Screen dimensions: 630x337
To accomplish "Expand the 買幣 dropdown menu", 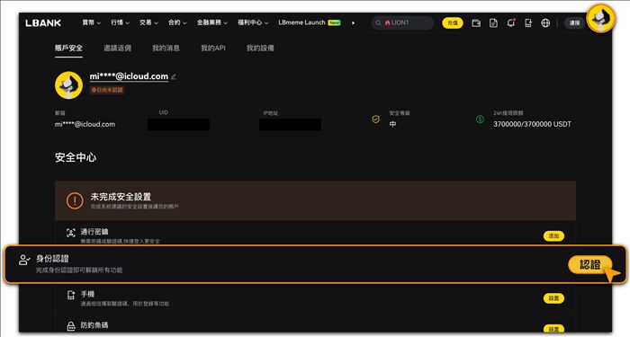I will click(x=91, y=22).
